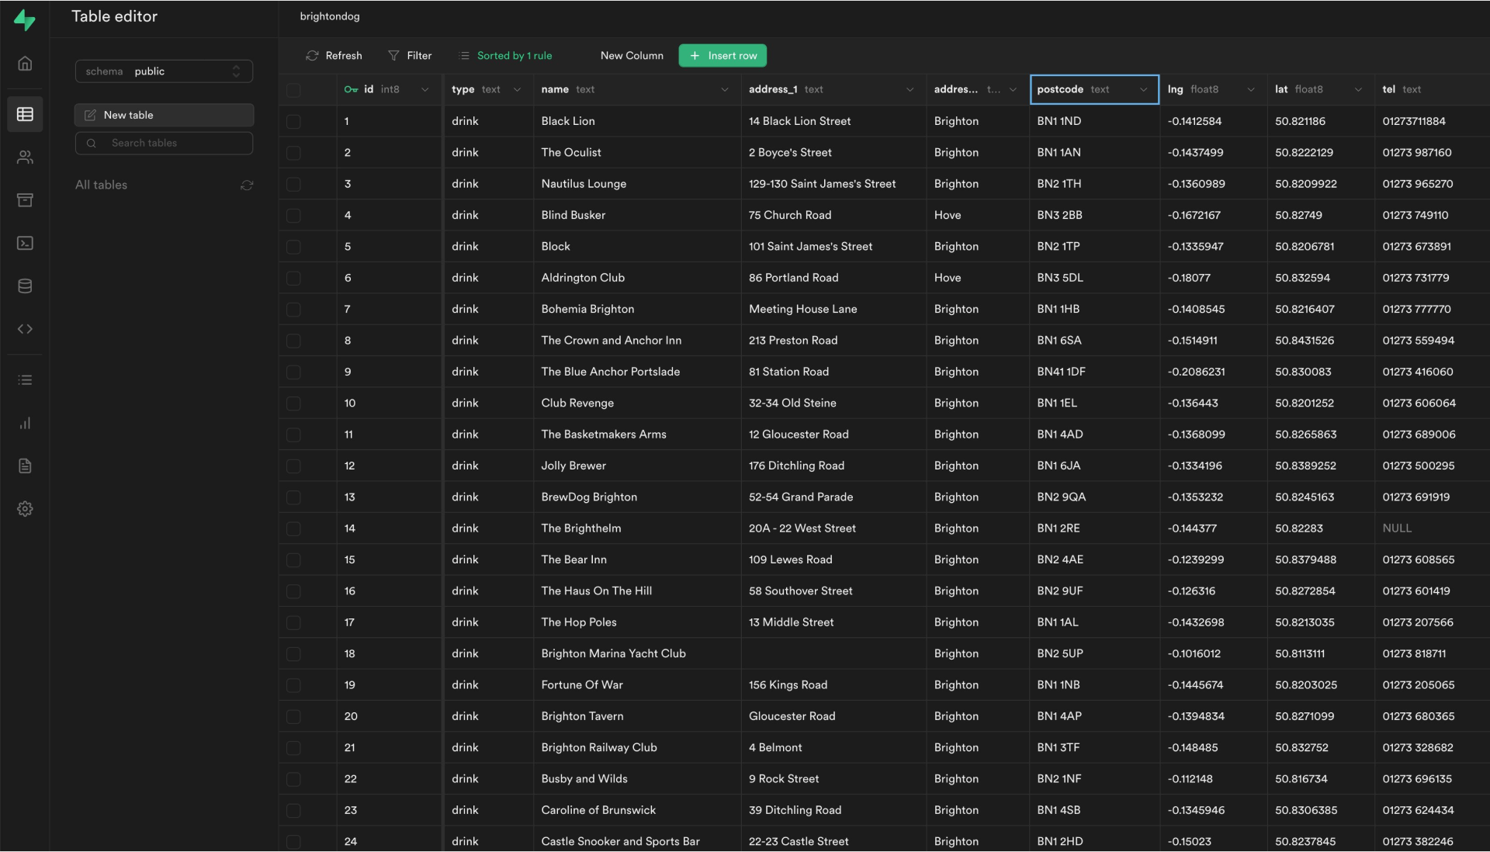Screen dimensions: 1490x852
Task: Click the name cell 'Fortune Of War'
Action: tap(636, 684)
